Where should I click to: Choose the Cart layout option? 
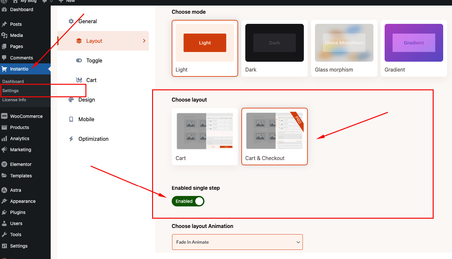[x=205, y=137]
